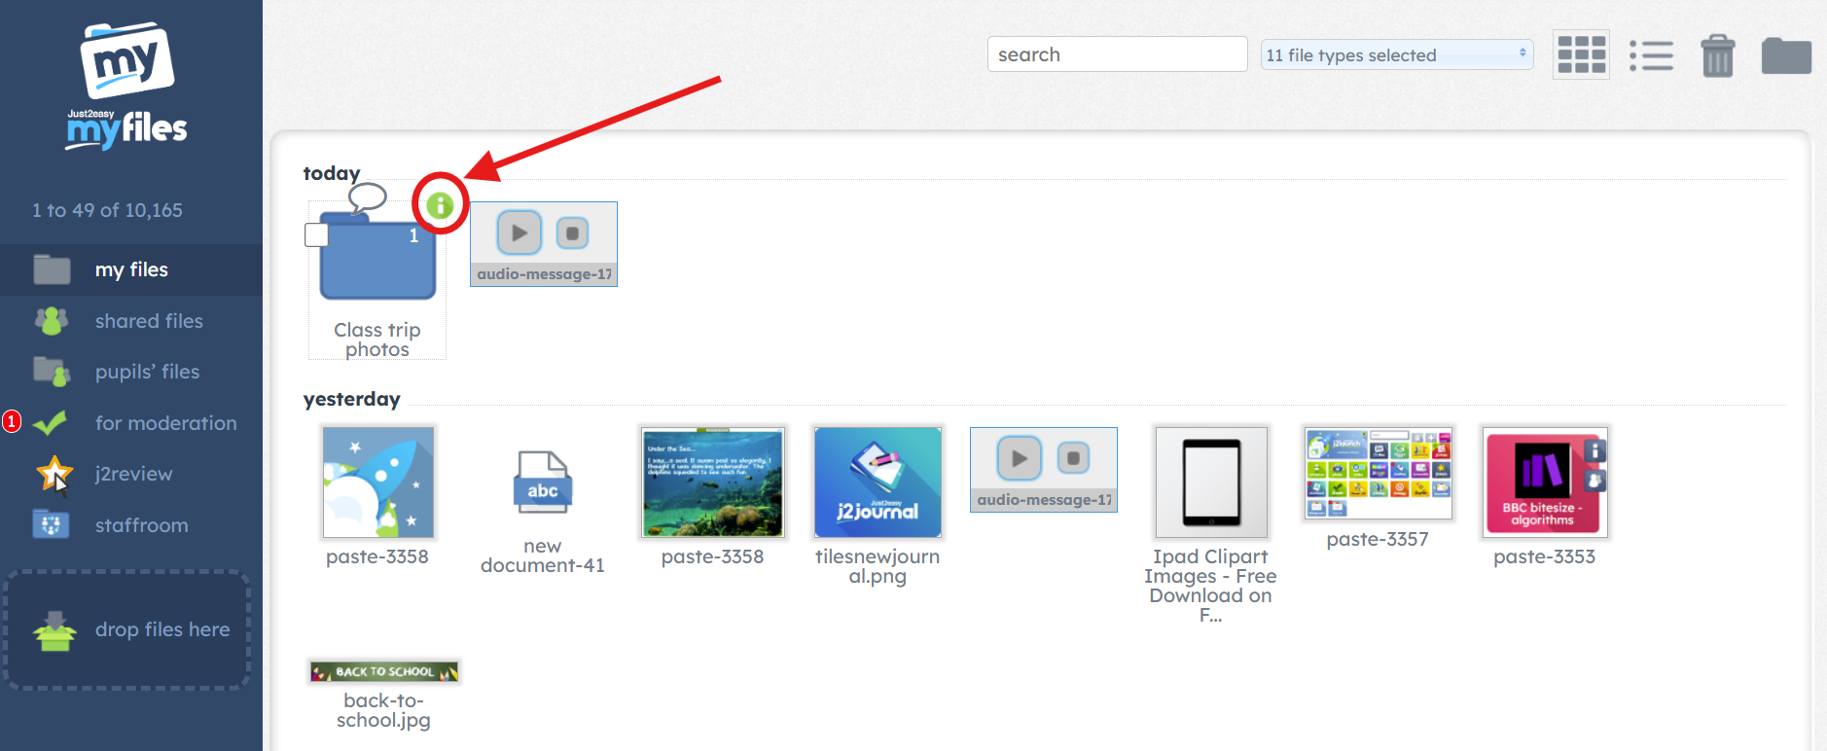Click the 'today' section heading
This screenshot has width=1827, height=751.
(x=332, y=173)
